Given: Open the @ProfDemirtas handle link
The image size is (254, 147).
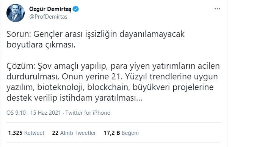Looking at the screenshot, I should point(48,17).
